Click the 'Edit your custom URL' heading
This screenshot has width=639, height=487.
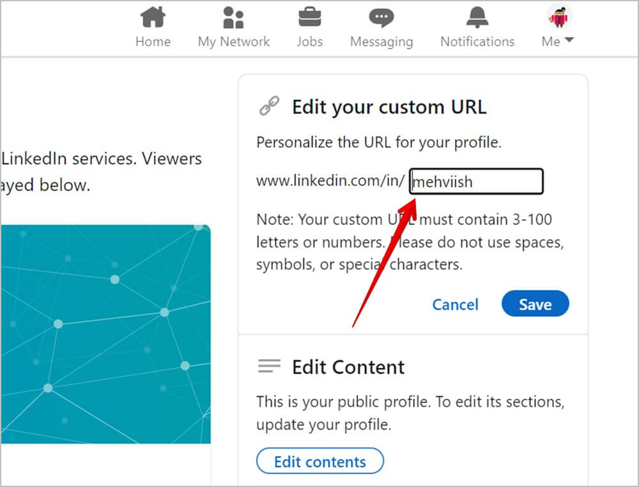point(389,107)
